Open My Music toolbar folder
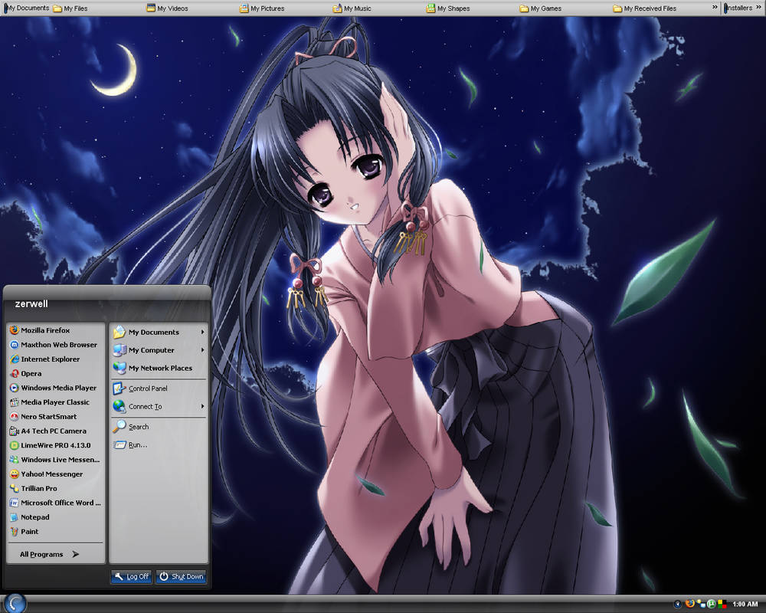Image resolution: width=766 pixels, height=613 pixels. [x=352, y=8]
